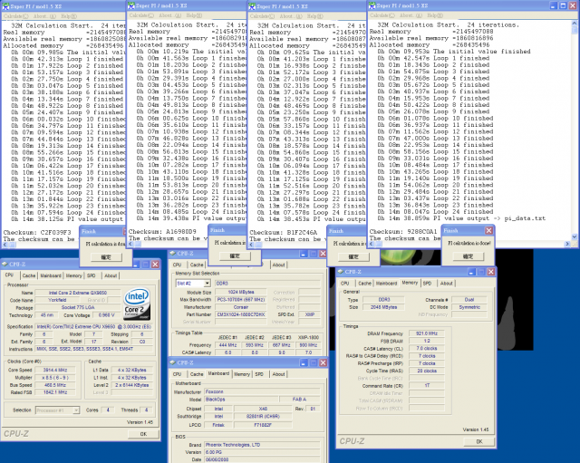
Task: Click scroll-up arrow in Super PI checksum 9288C0A1 window
Action: point(574,24)
